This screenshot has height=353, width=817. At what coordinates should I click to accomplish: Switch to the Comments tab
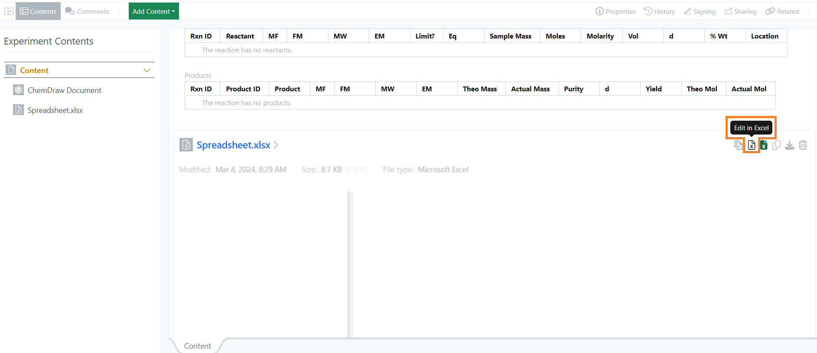(x=87, y=11)
